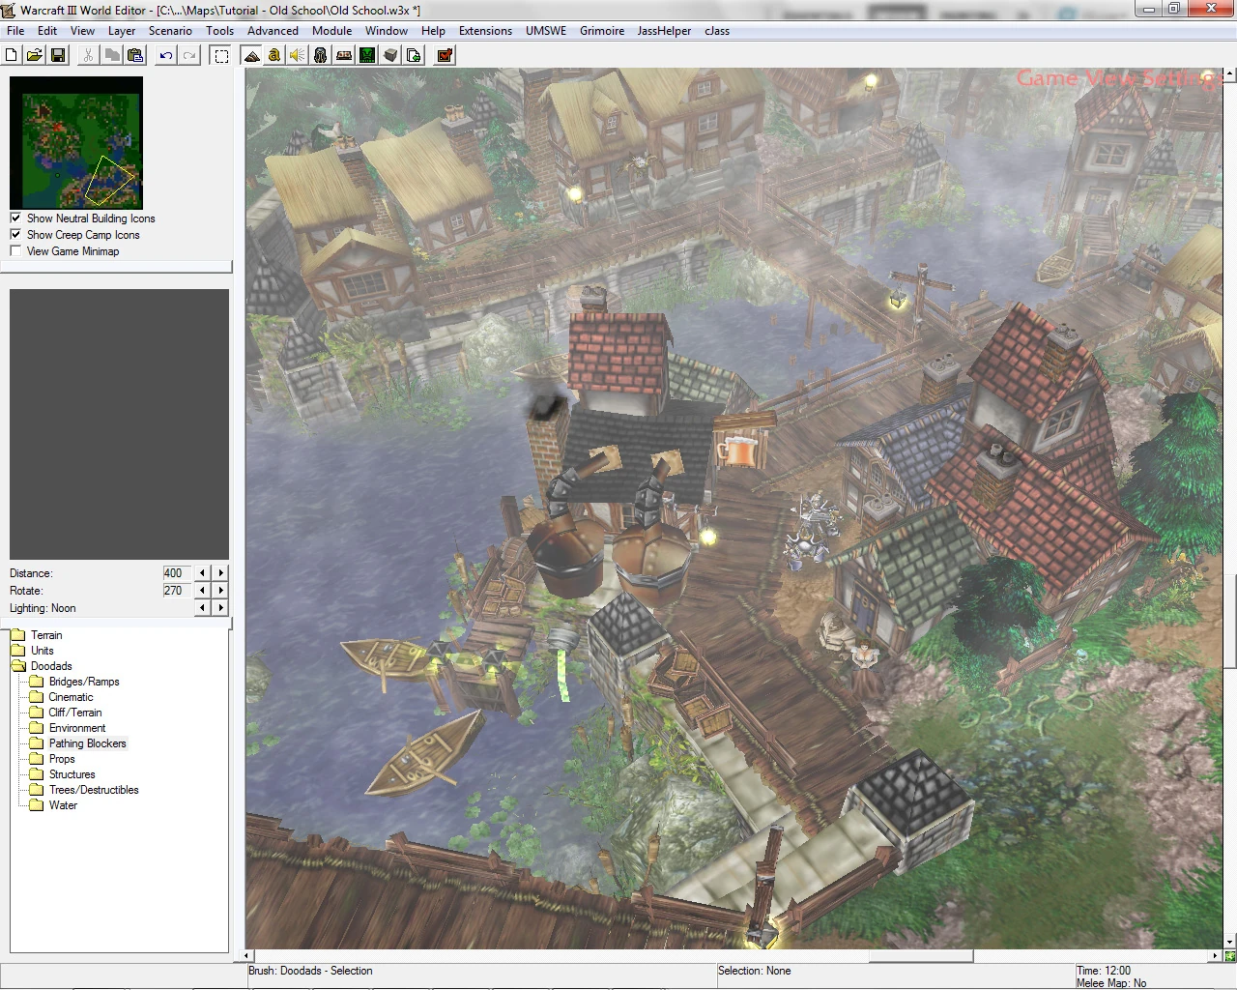Switch Lighting to next setting
The width and height of the screenshot is (1237, 990).
click(221, 607)
